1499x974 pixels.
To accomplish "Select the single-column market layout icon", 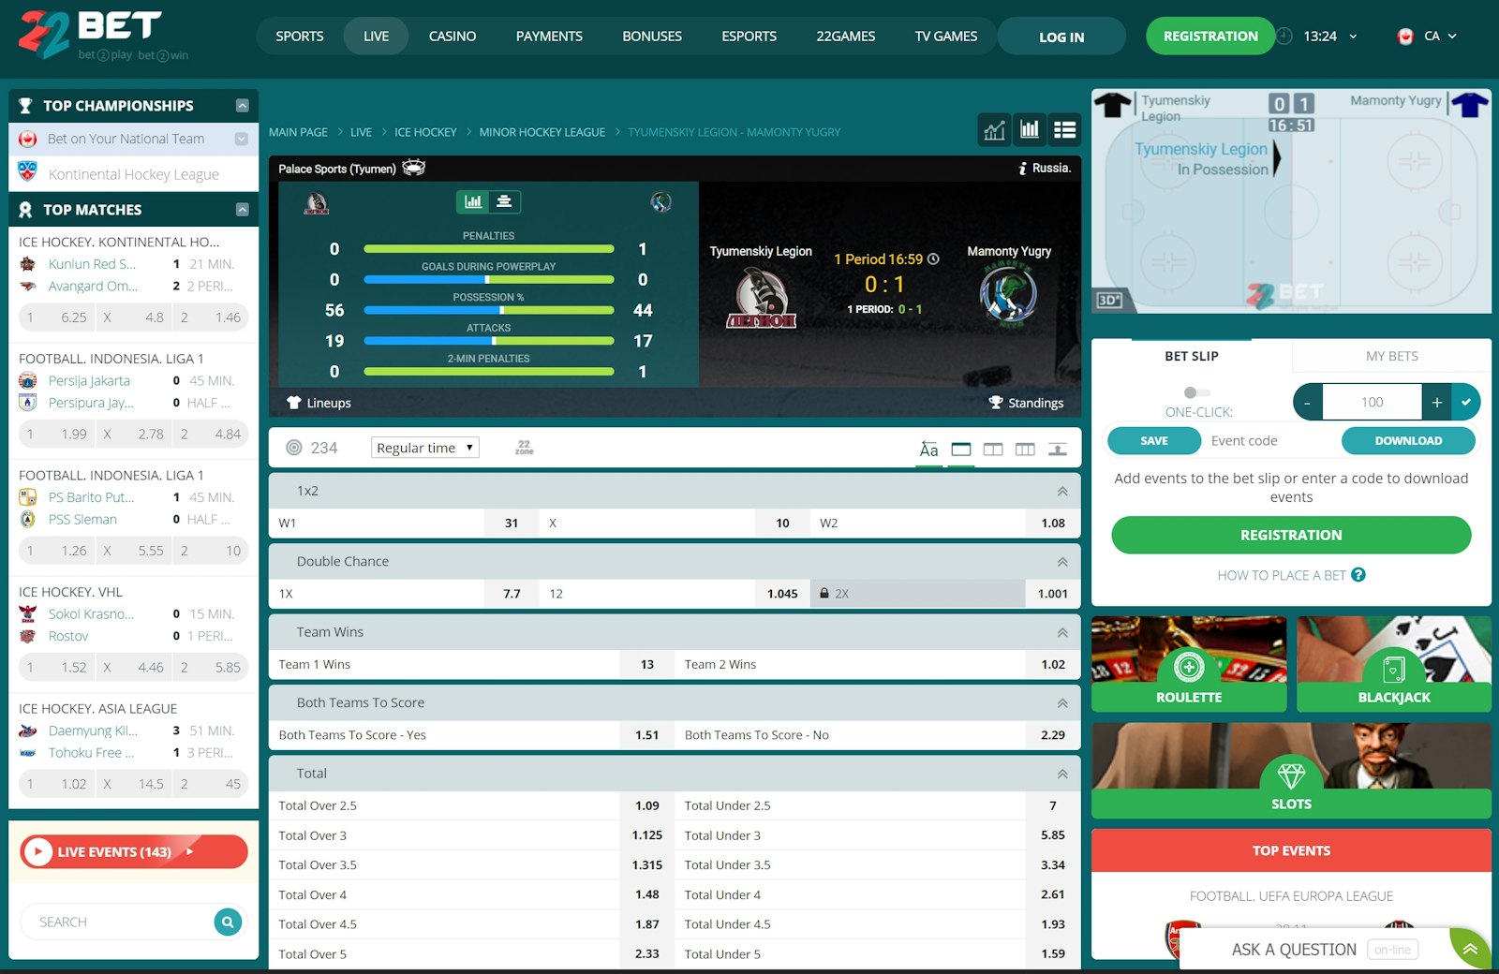I will (960, 449).
